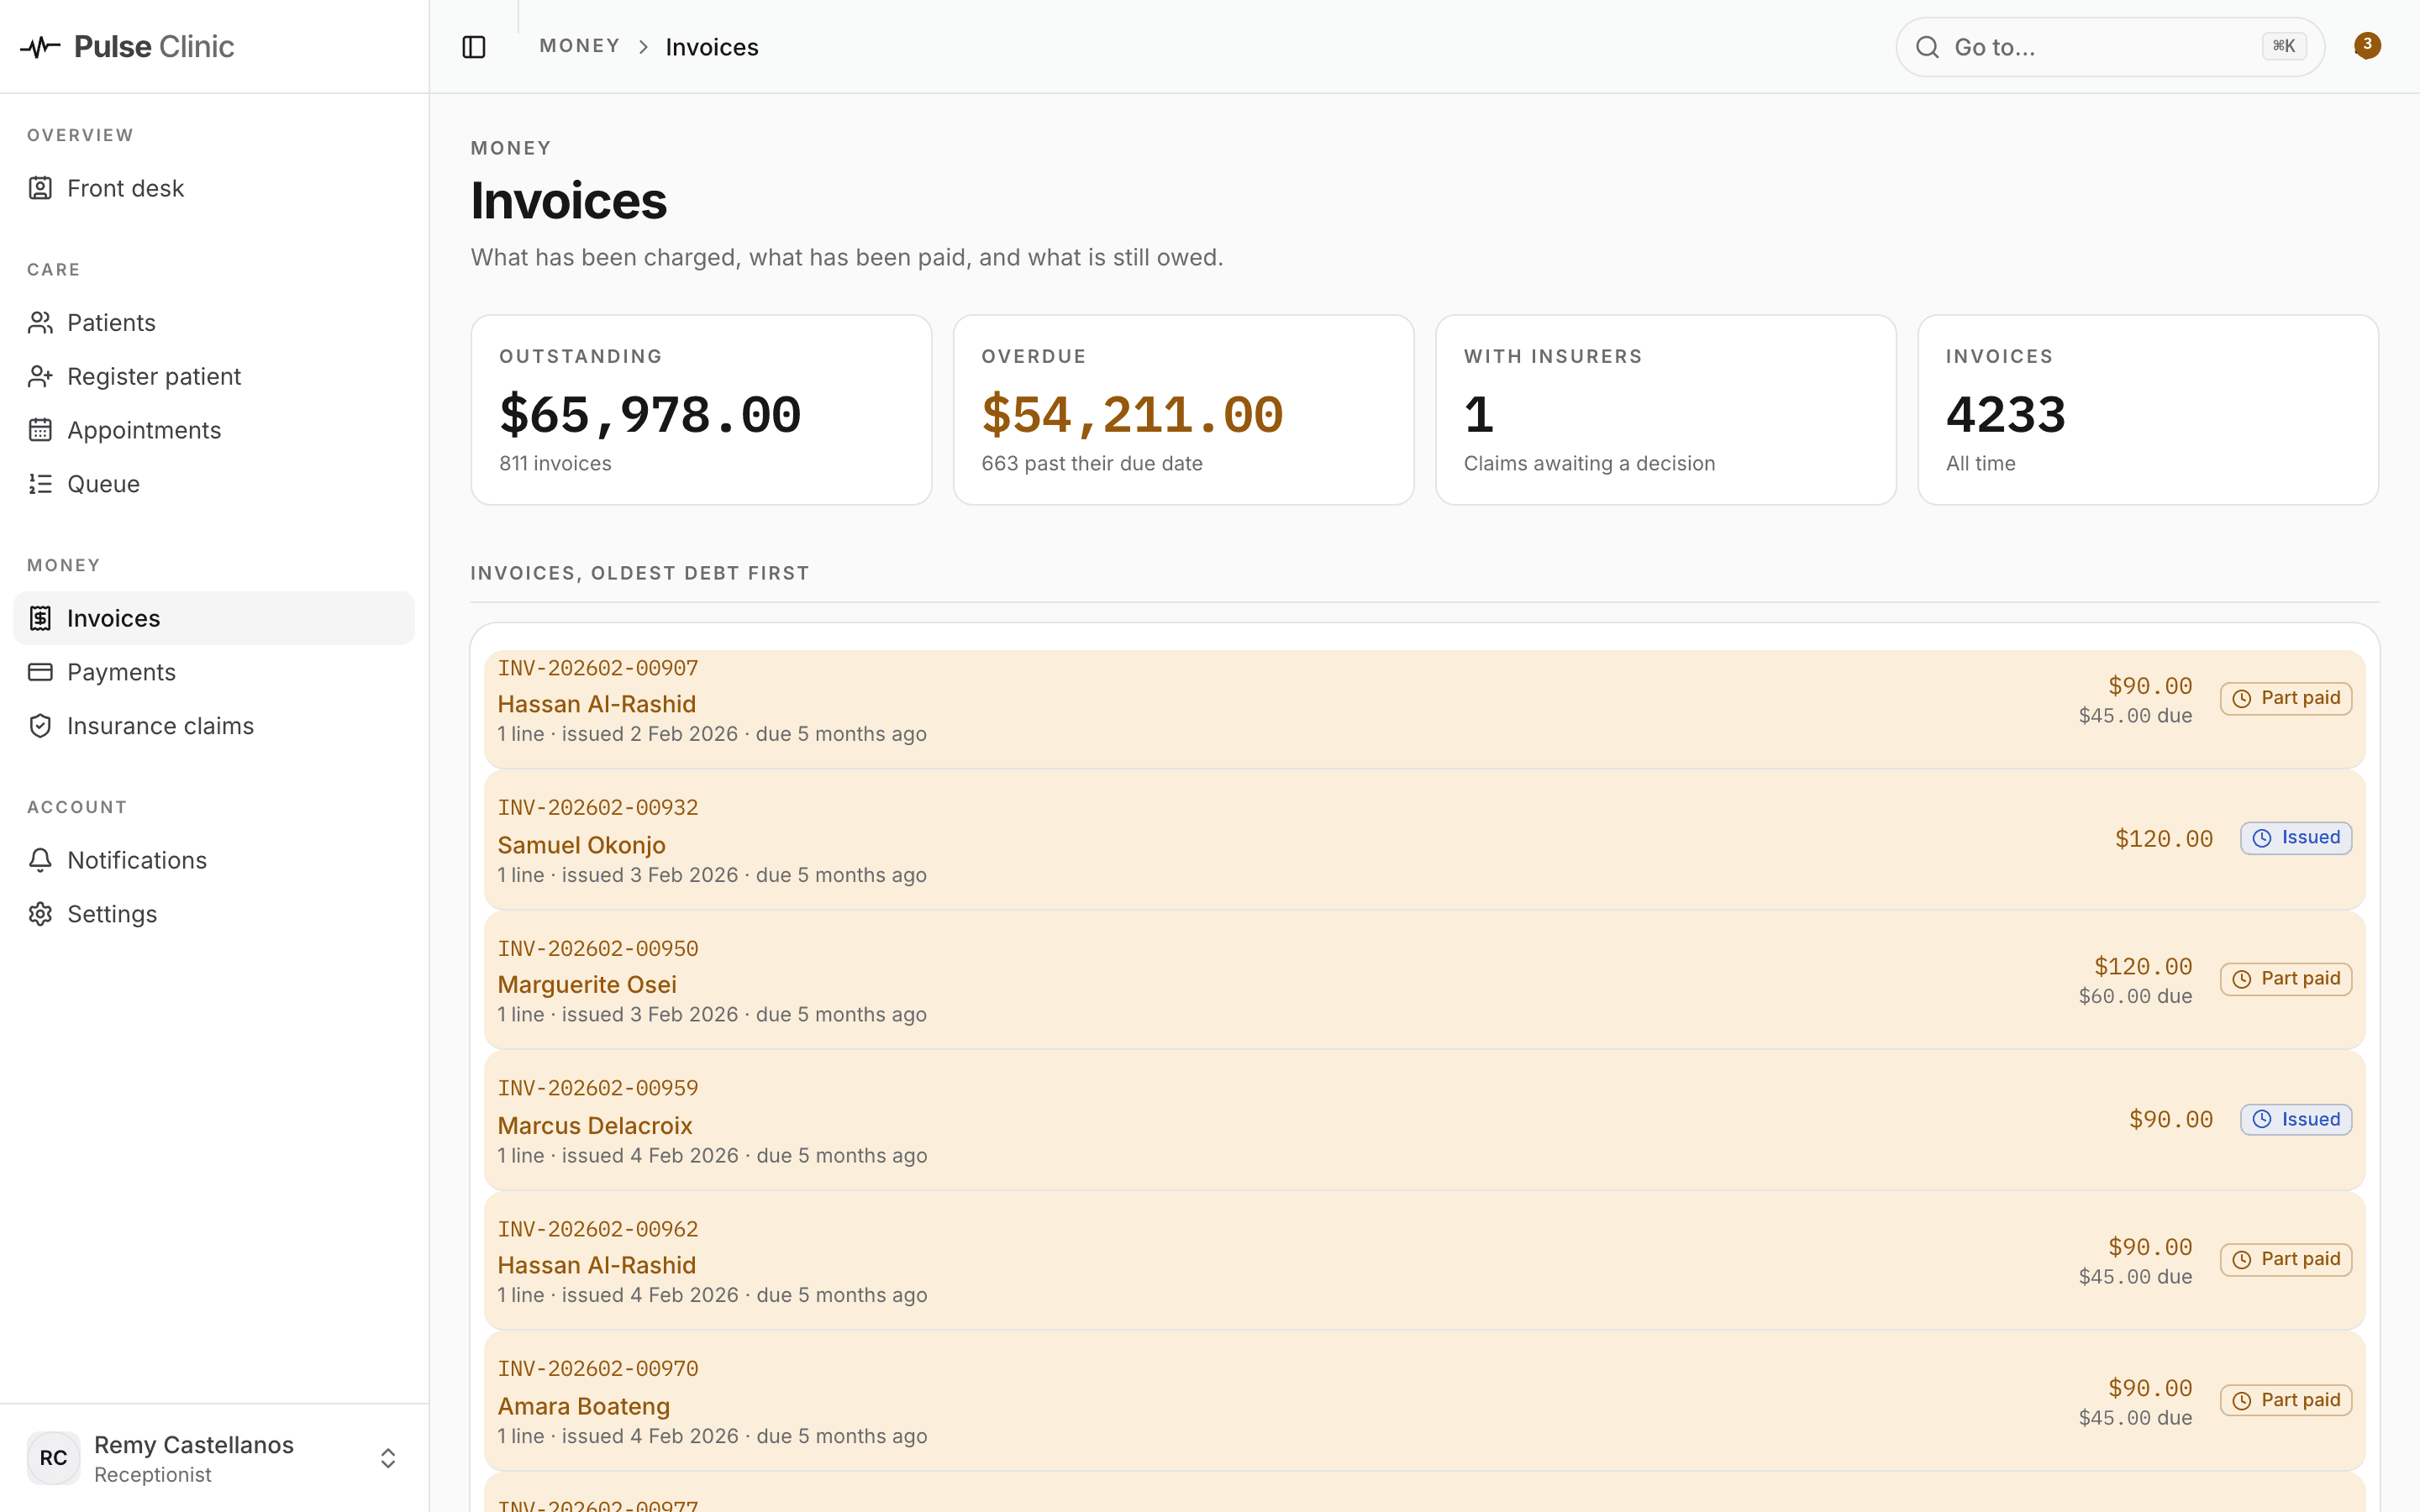
Task: Click the ⌘K shortcut hint
Action: [x=2284, y=46]
